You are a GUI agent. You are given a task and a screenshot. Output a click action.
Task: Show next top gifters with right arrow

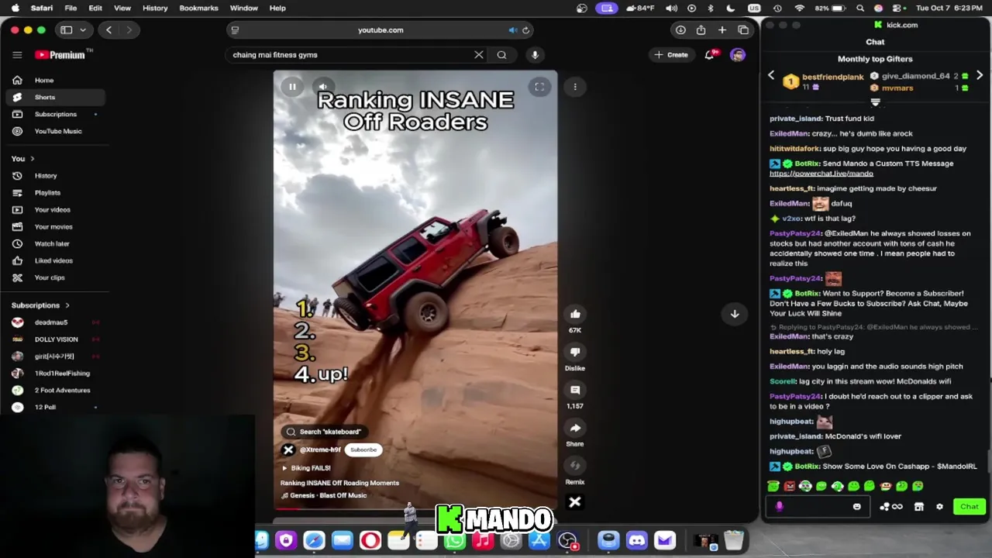click(980, 75)
